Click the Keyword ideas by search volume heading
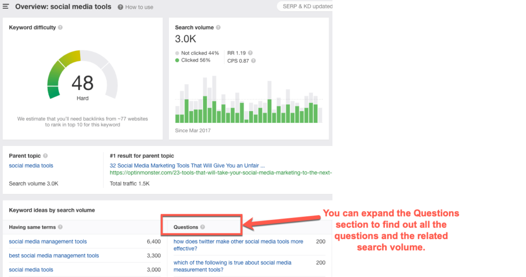Screen dimensions: 526x277 click(52, 210)
